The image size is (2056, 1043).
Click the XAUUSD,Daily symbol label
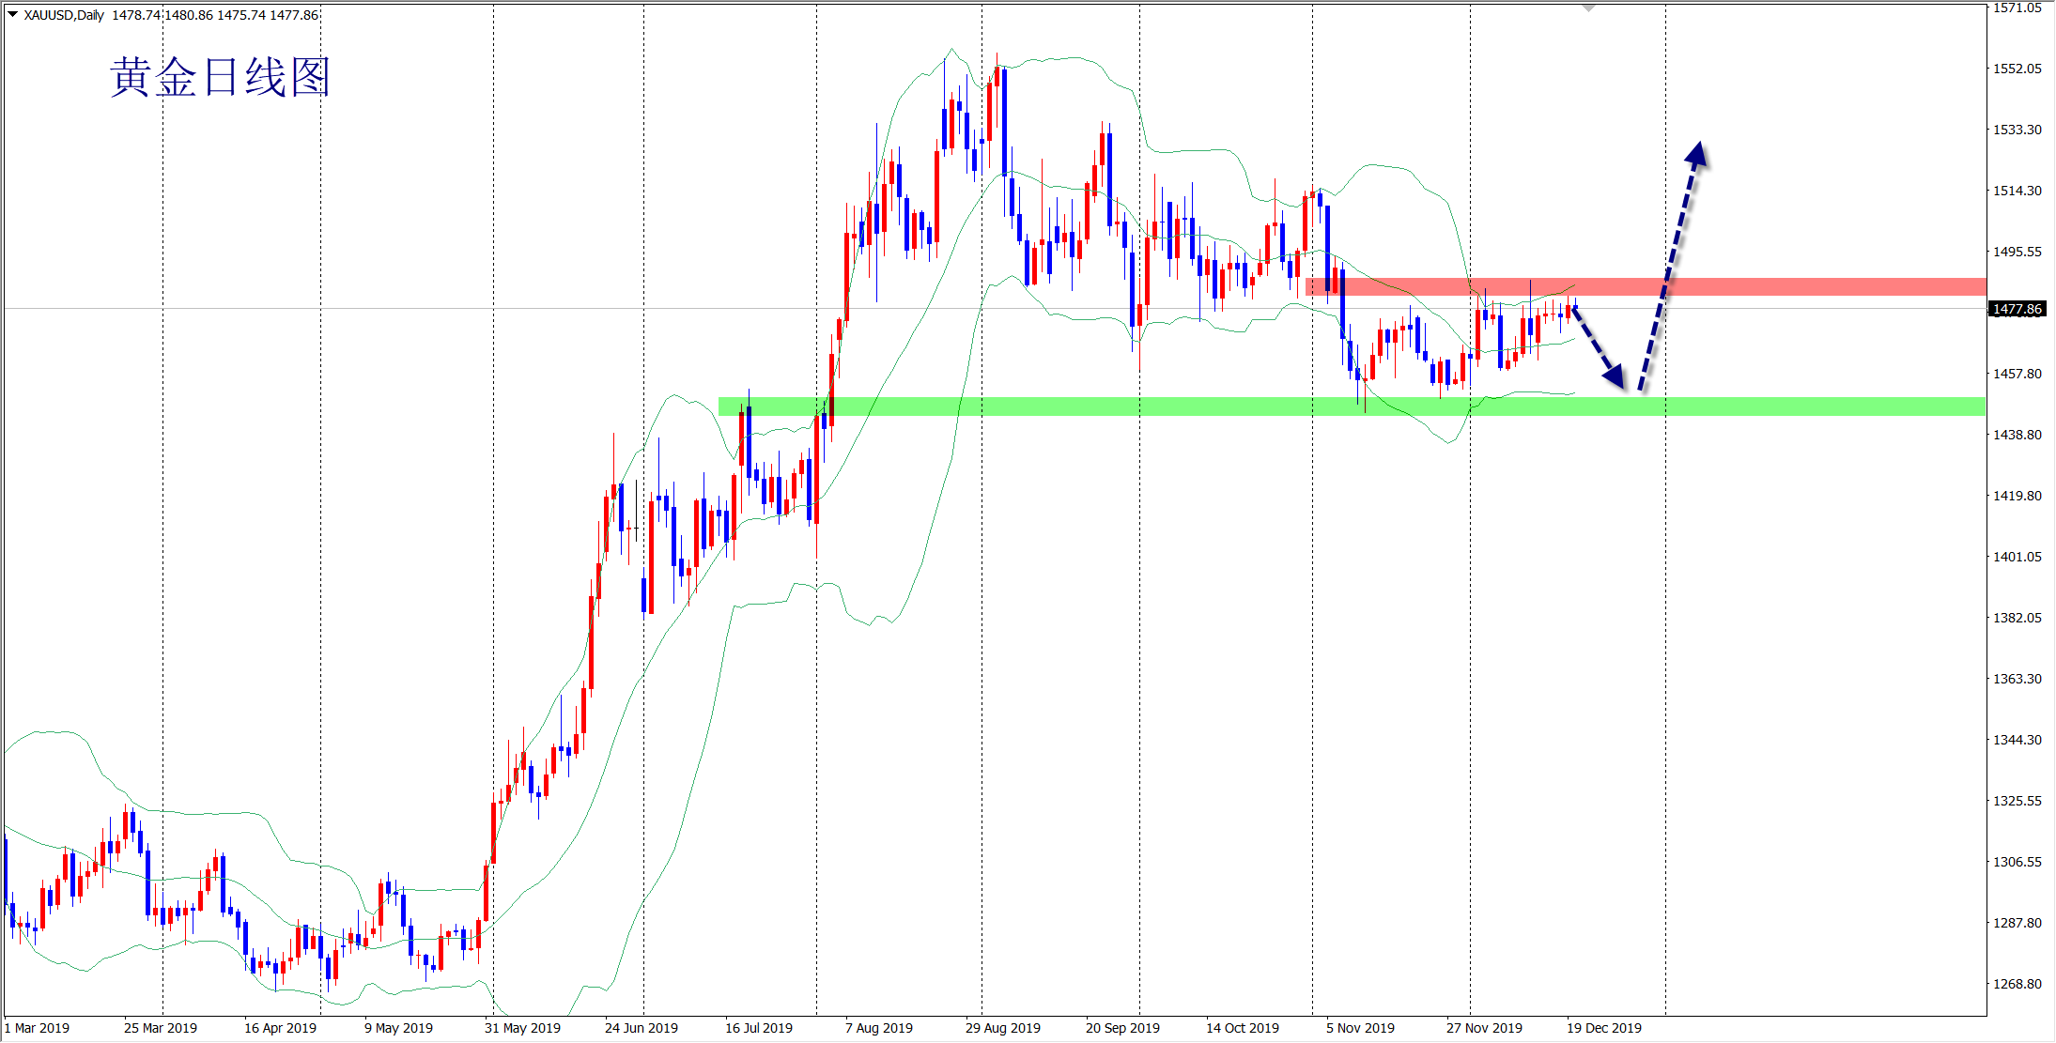point(64,15)
